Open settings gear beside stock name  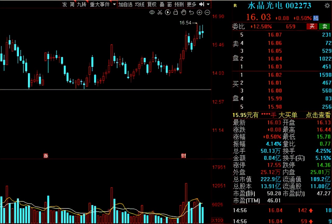click(327, 5)
